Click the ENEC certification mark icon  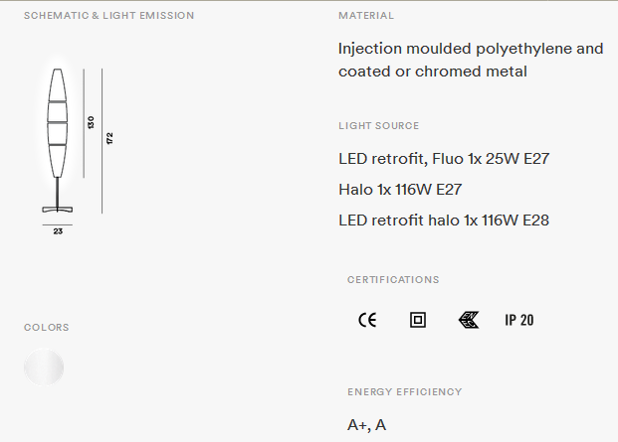(x=469, y=320)
